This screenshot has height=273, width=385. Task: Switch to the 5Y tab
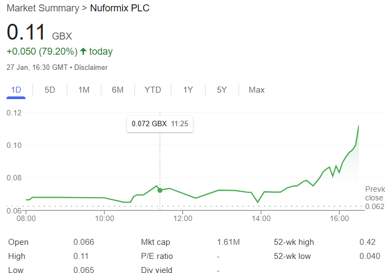[x=222, y=90]
